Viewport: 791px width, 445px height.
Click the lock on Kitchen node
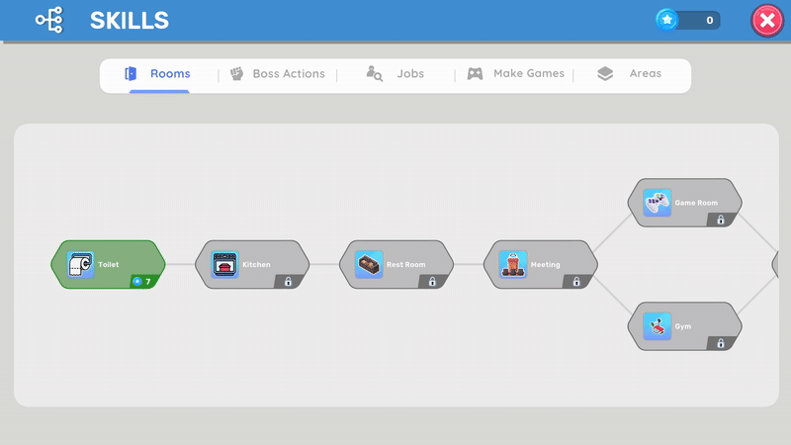point(289,282)
